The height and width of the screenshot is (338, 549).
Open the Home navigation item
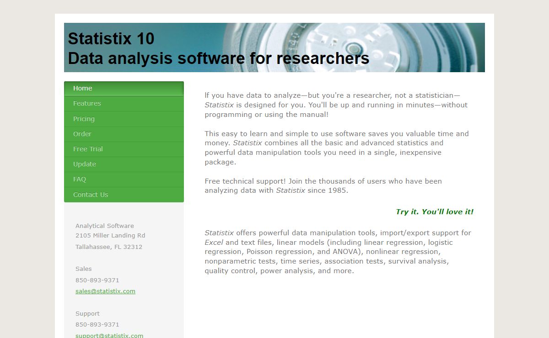(x=124, y=89)
